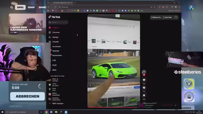This screenshot has height=114, width=203.
Task: Open the last followed account avatar
Action: (x=50, y=99)
